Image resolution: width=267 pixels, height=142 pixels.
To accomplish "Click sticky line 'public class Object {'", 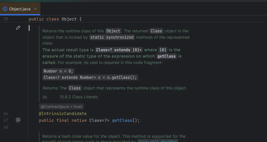I will coord(55,19).
